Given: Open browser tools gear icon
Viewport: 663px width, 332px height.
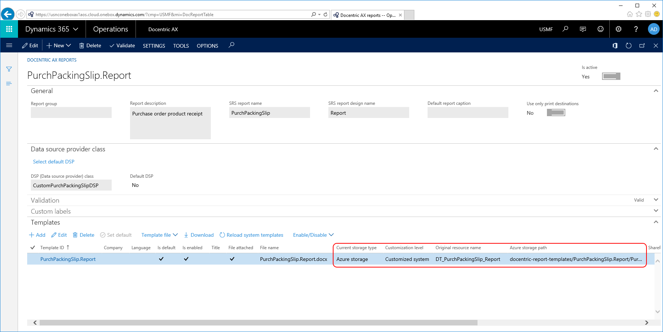Looking at the screenshot, I should coord(648,14).
